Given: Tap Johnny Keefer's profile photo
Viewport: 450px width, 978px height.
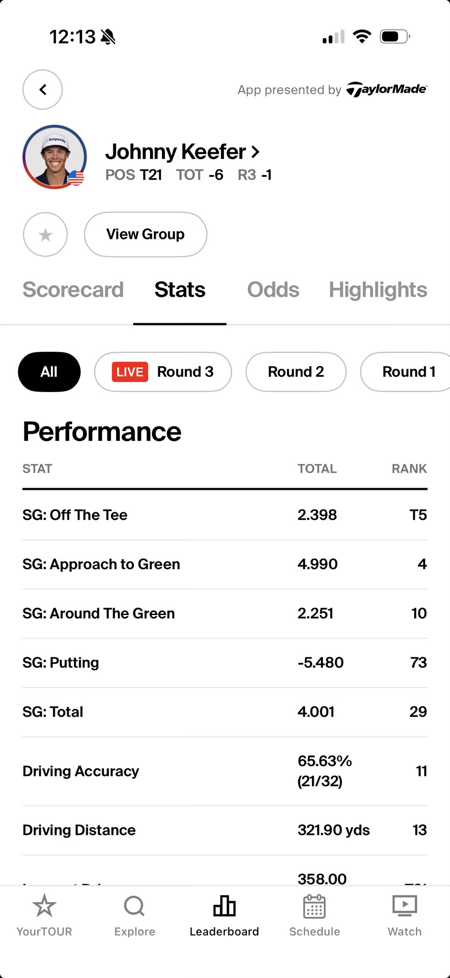Looking at the screenshot, I should (x=54, y=157).
